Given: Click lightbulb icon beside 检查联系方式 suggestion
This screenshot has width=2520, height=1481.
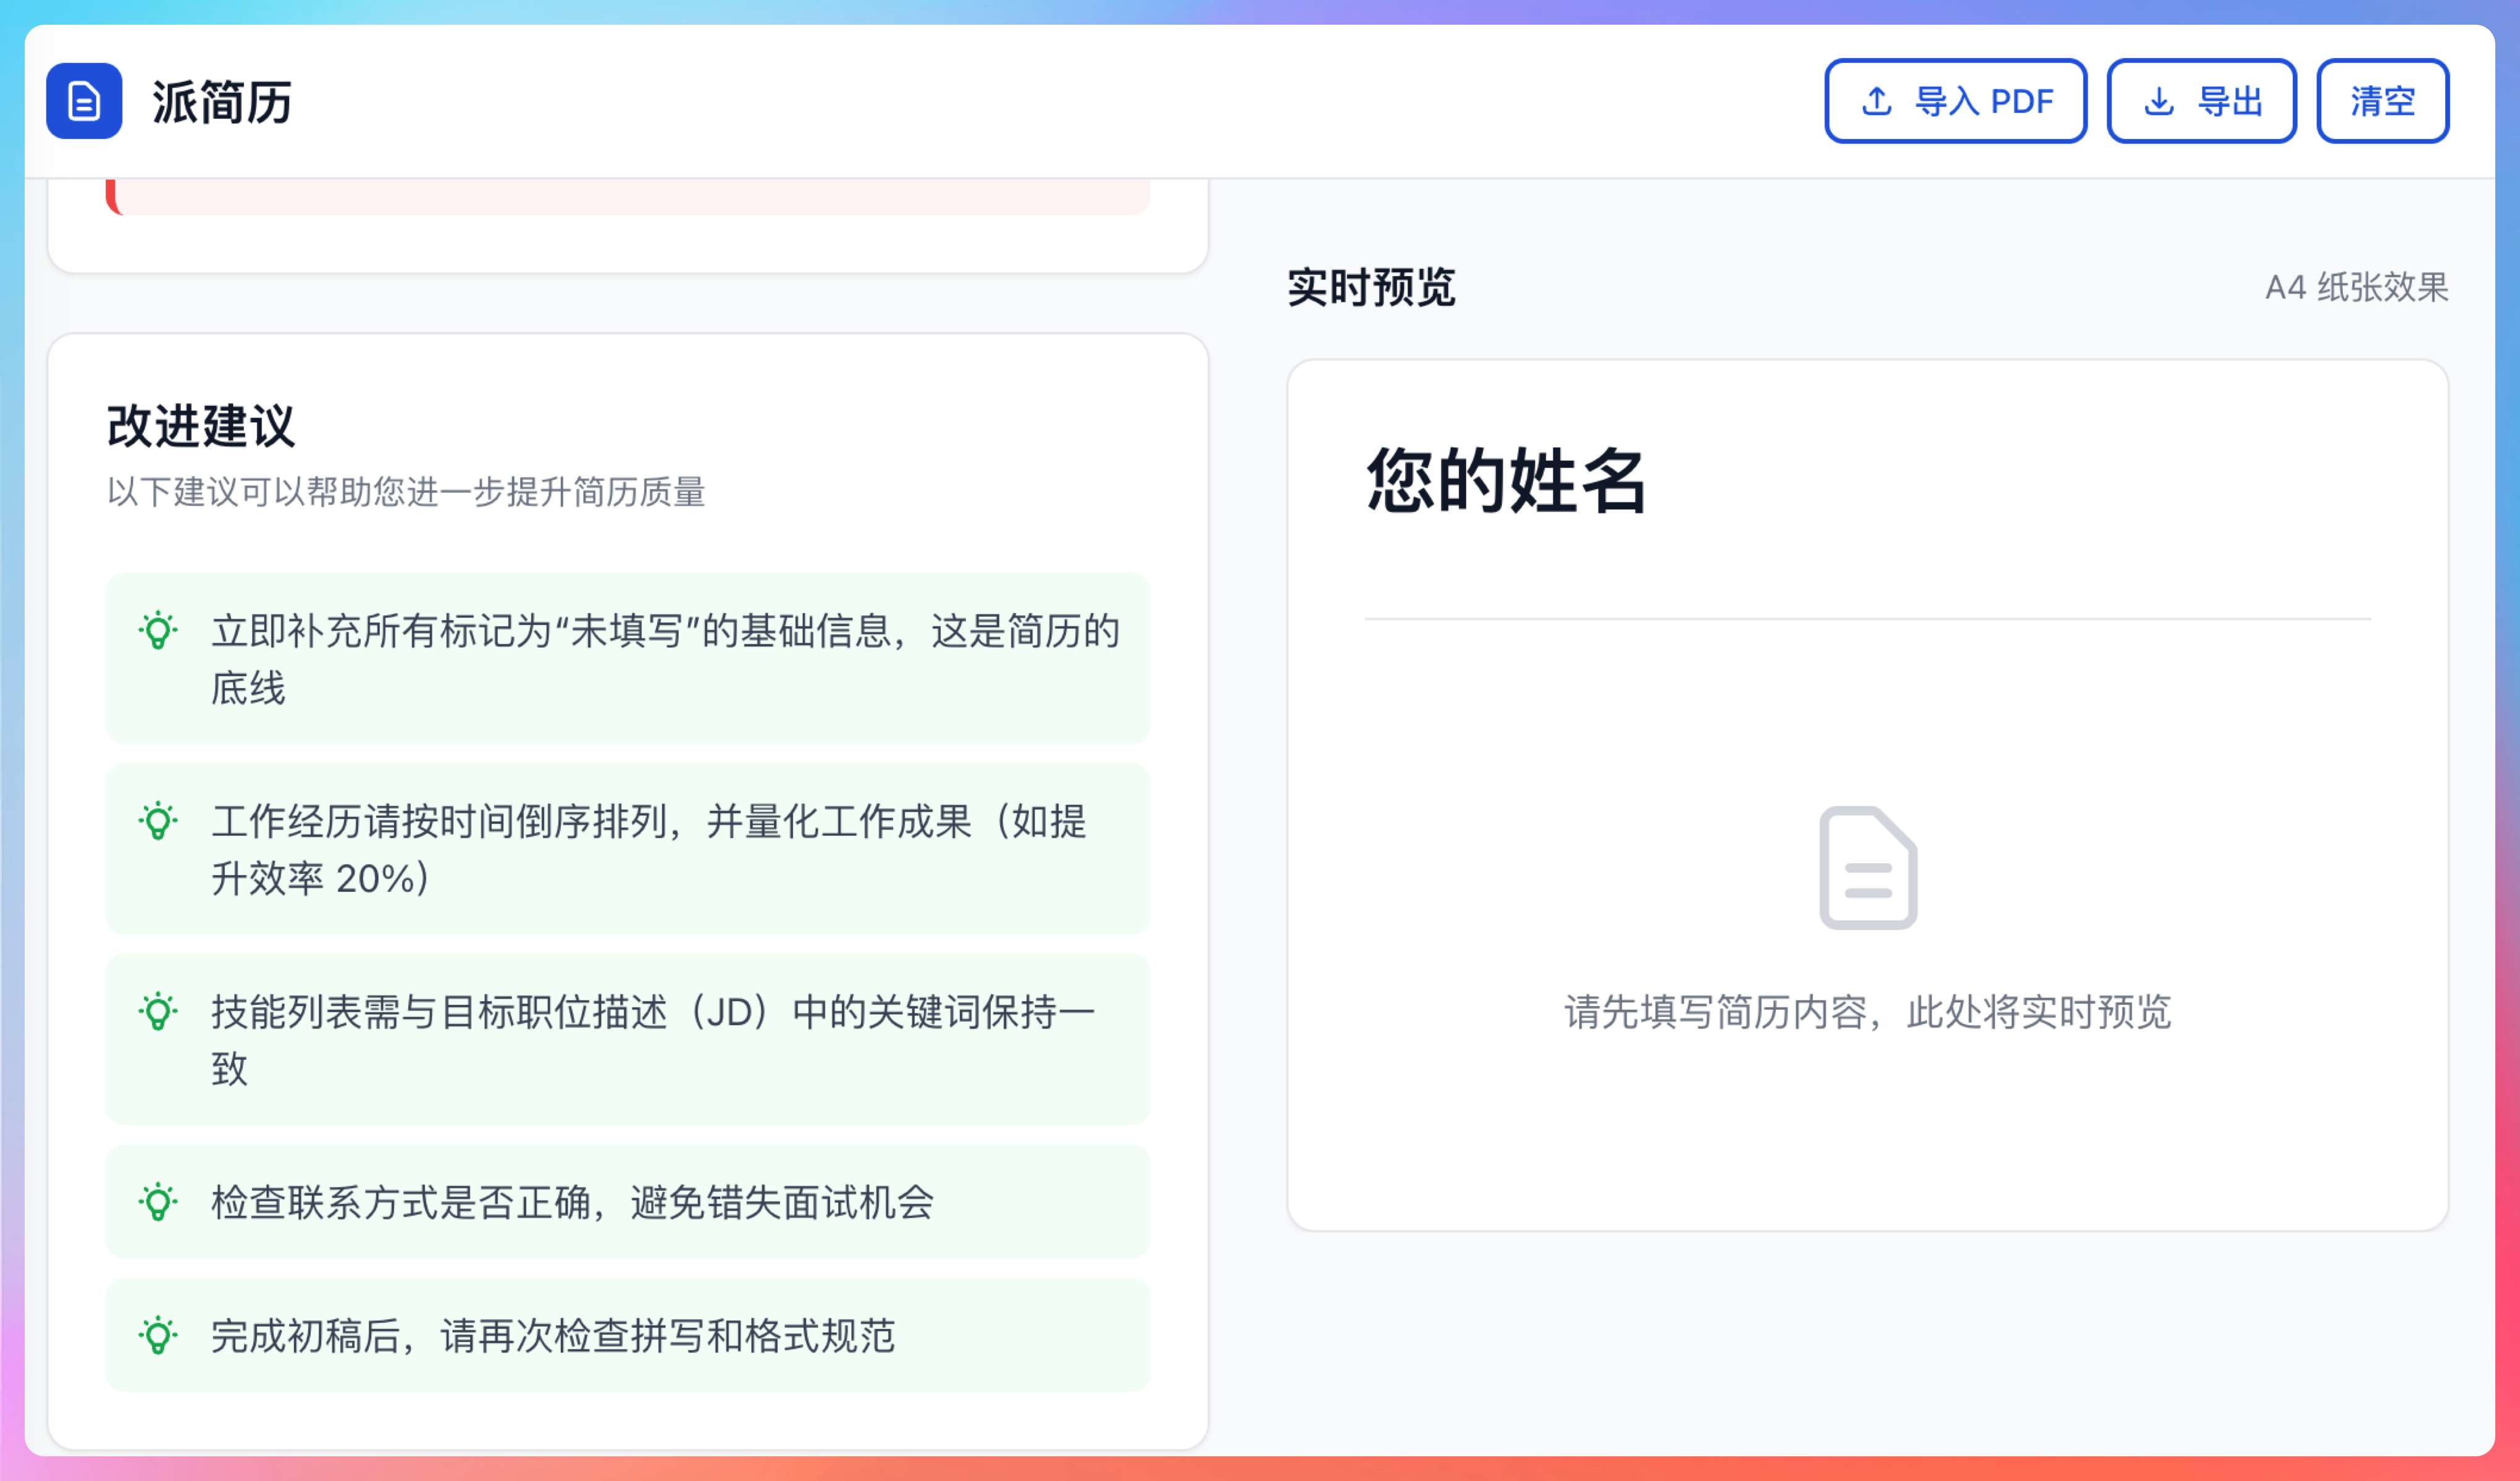Looking at the screenshot, I should point(158,1202).
